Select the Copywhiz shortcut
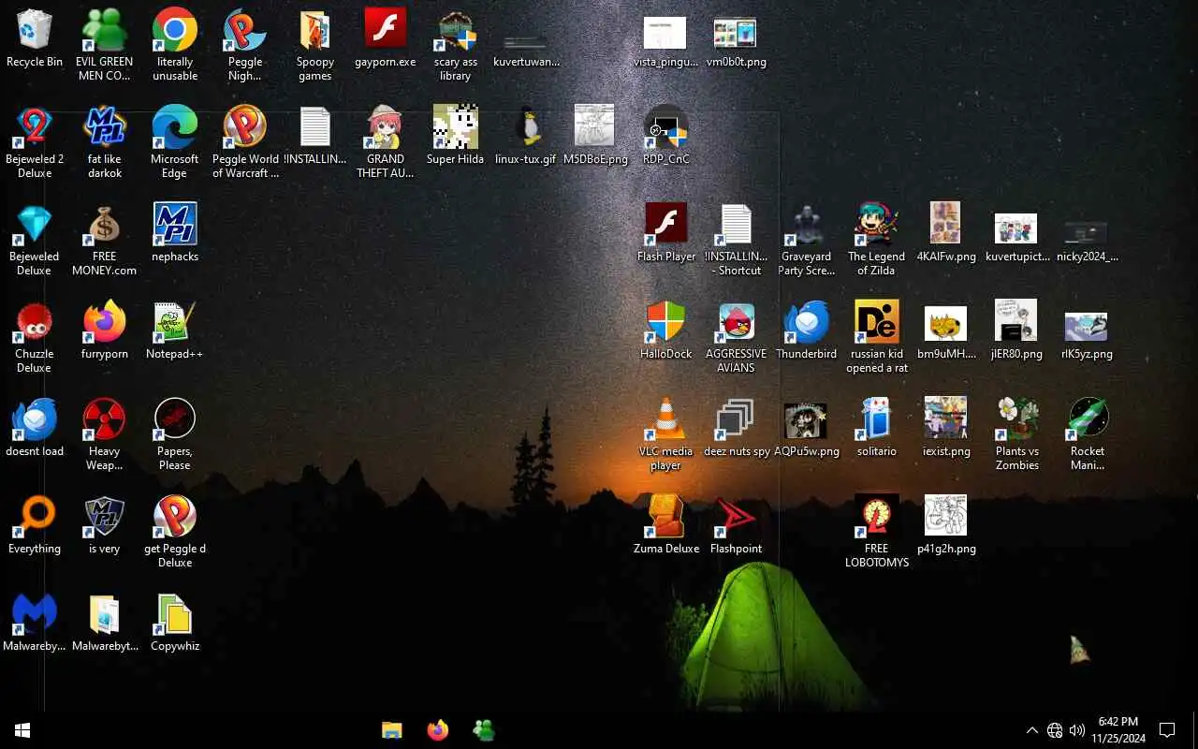This screenshot has height=749, width=1198. point(175,614)
